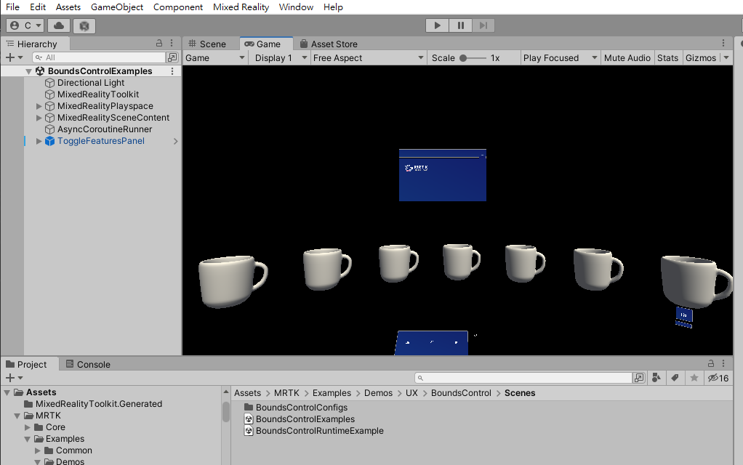Expand ToggleFeaturesPanel in Hierarchy
The height and width of the screenshot is (465, 743).
click(x=39, y=141)
